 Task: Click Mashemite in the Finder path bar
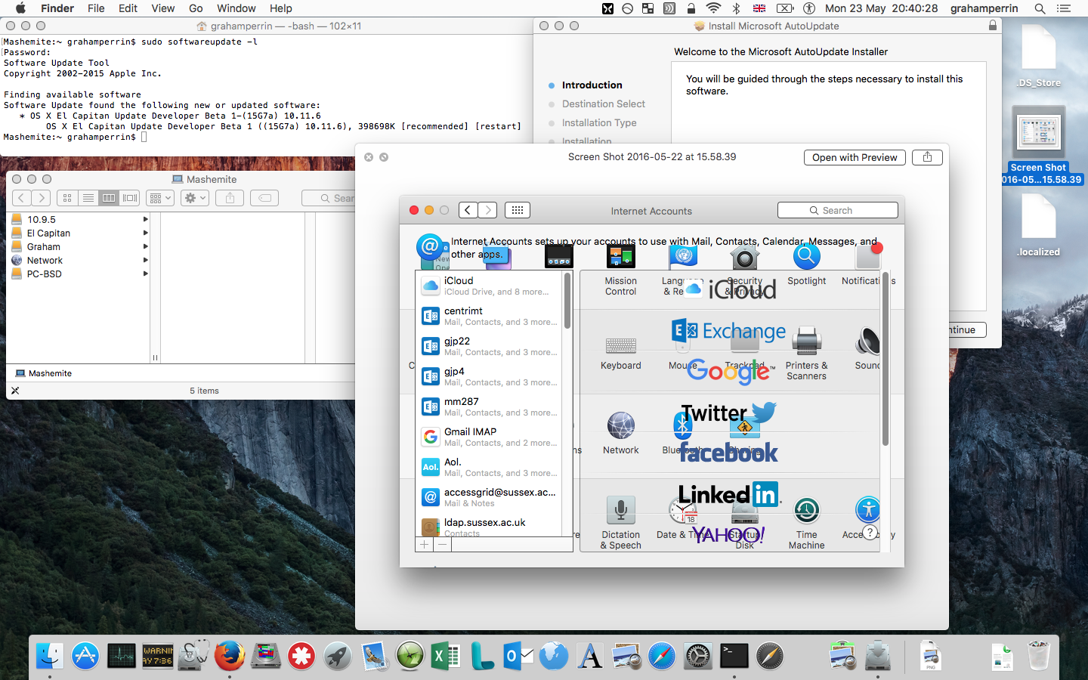click(x=44, y=373)
